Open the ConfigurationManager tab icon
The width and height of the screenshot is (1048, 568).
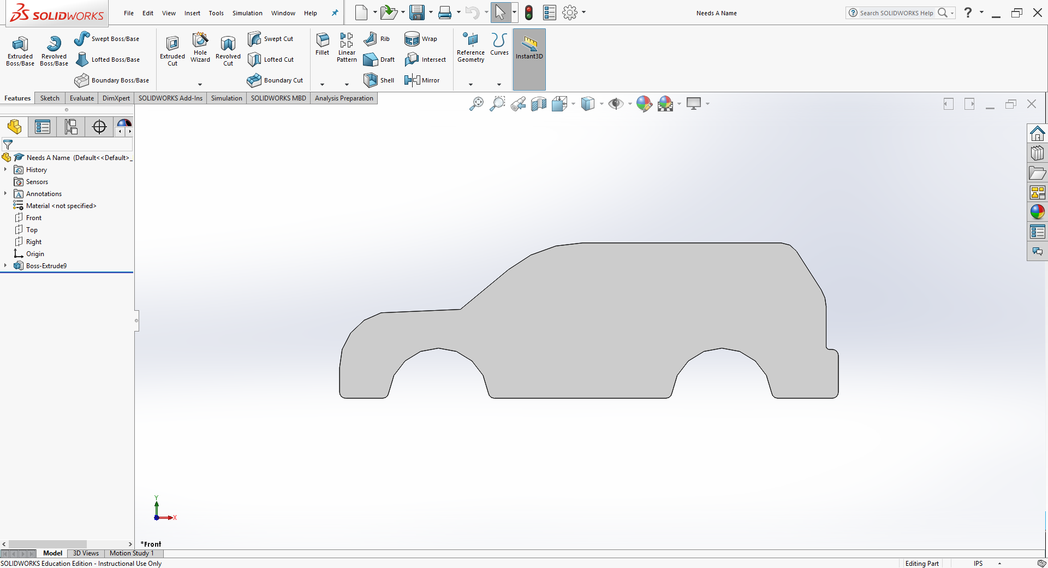[71, 127]
